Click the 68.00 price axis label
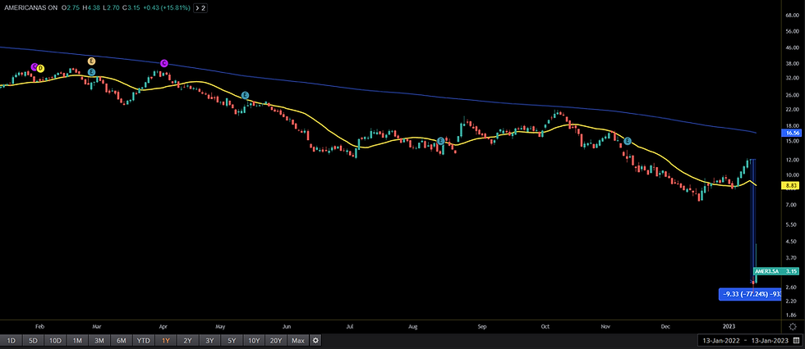This screenshot has width=805, height=349. click(792, 16)
